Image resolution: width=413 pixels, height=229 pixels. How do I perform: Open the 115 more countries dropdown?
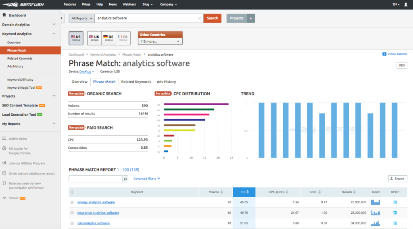click(x=160, y=42)
